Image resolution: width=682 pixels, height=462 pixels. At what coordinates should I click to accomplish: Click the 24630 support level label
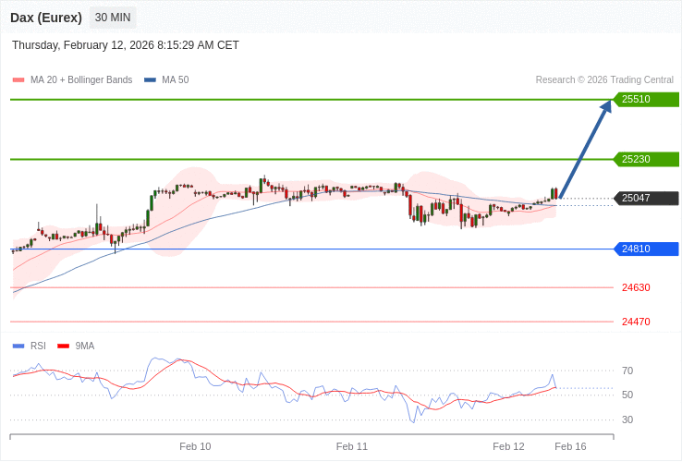[636, 287]
